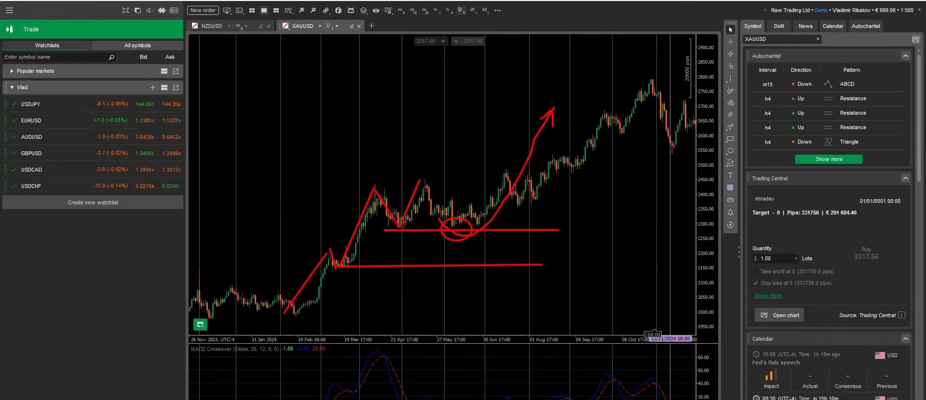Switch to the DoM tab
Screen dimensions: 926x400
coord(779,26)
